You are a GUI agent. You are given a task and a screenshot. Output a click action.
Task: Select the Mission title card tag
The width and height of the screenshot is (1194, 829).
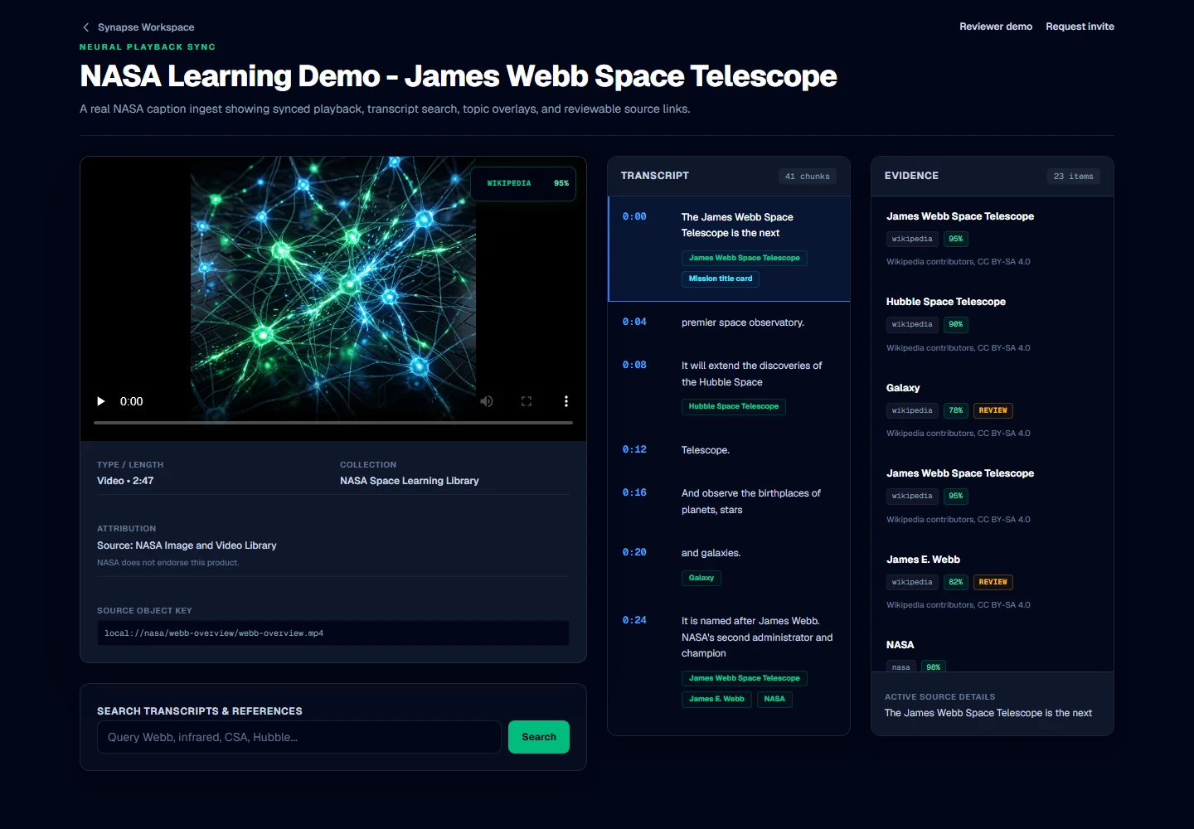721,279
